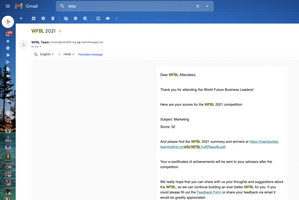Clear the search with the X button
Screen dimensions: 299x200
click(x=198, y=6)
